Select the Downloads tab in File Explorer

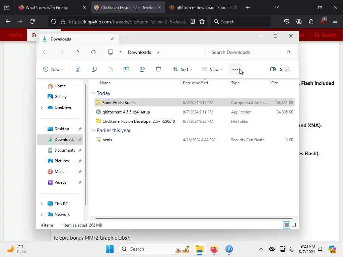pyautogui.click(x=78, y=39)
